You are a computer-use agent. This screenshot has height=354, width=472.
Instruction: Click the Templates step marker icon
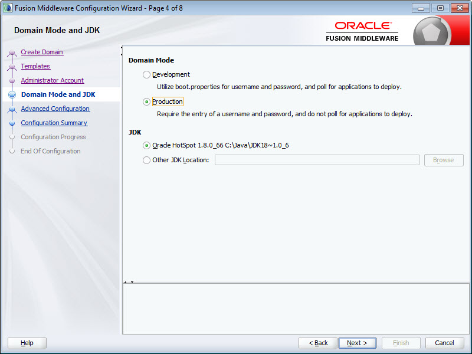pyautogui.click(x=12, y=67)
